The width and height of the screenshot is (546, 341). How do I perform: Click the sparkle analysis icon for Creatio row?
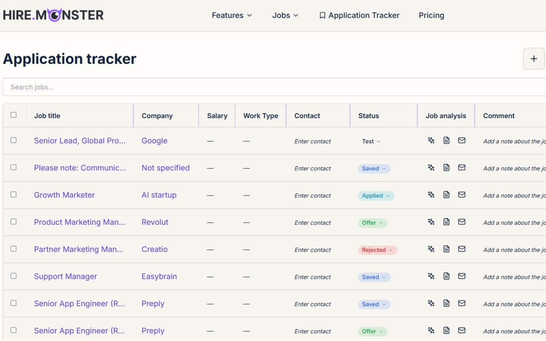pos(431,249)
